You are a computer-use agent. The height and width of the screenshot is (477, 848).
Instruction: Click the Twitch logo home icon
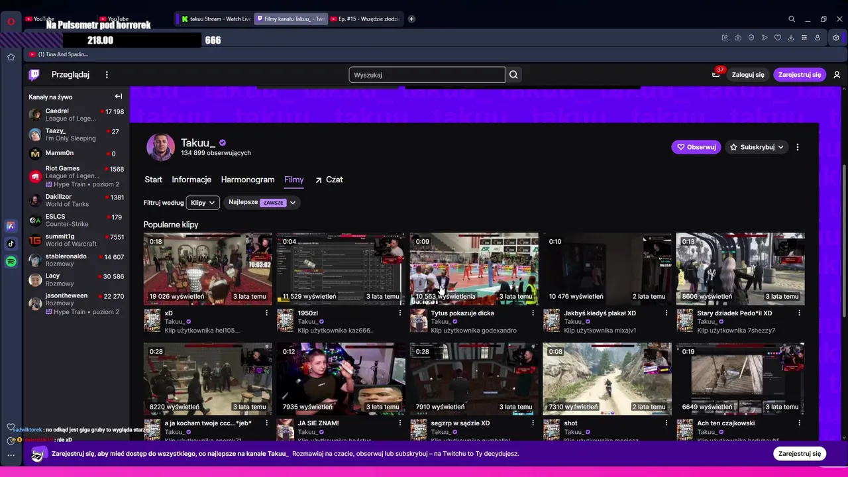pyautogui.click(x=34, y=75)
